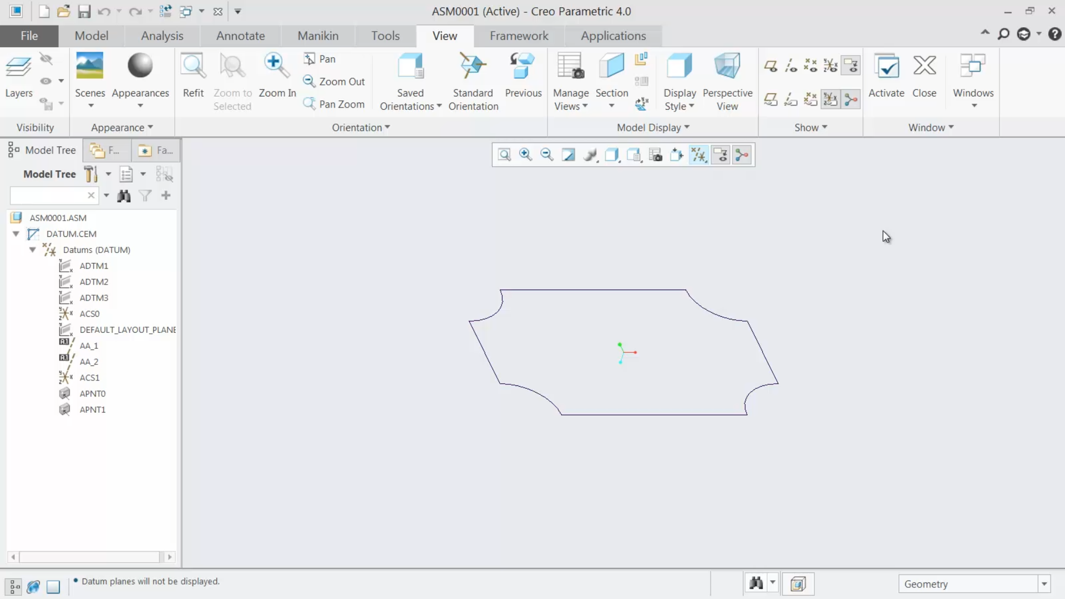Click Refit in the Orientation group
This screenshot has height=599, width=1065.
[x=193, y=77]
